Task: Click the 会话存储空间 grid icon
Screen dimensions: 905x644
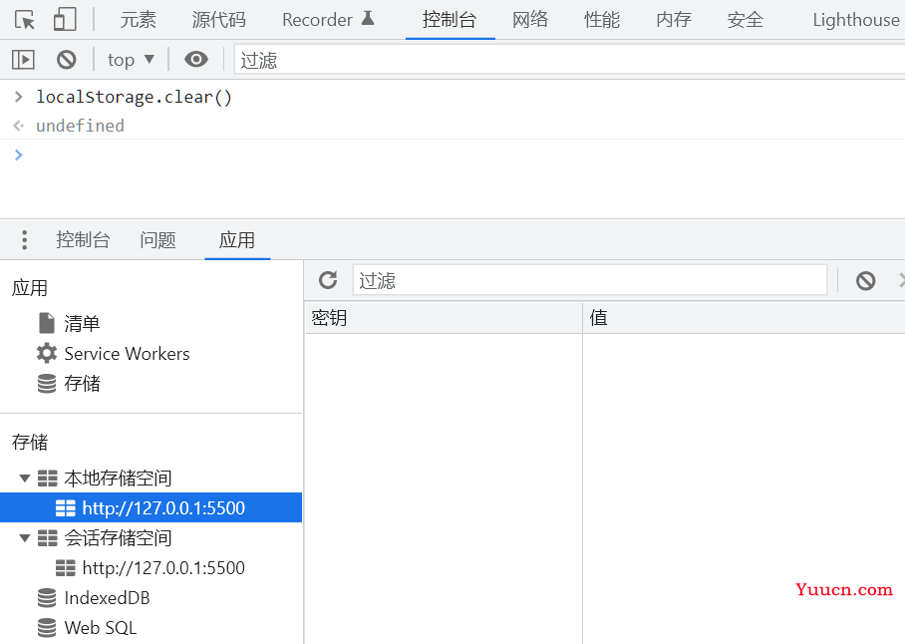Action: 47,538
